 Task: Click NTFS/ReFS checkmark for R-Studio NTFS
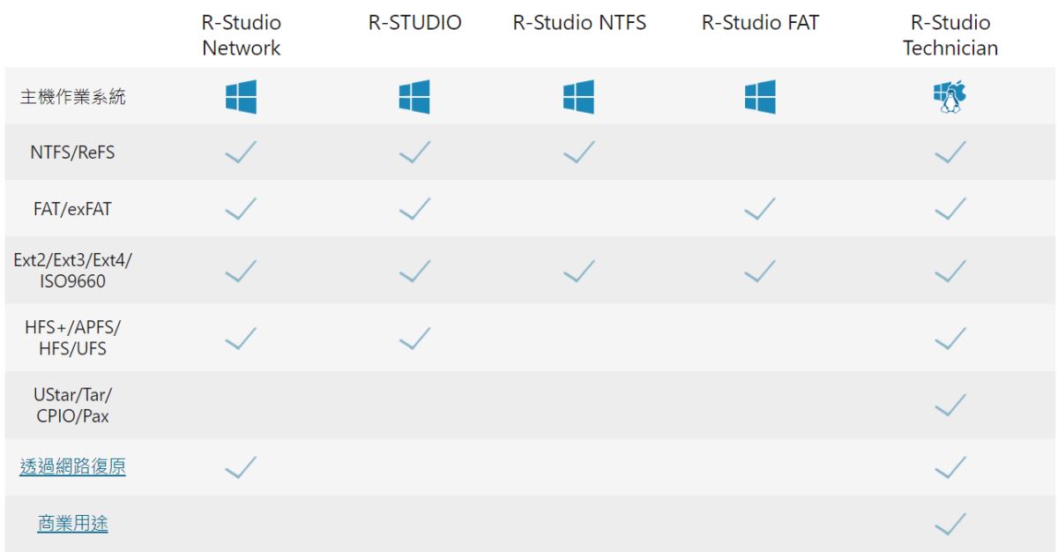(x=578, y=153)
